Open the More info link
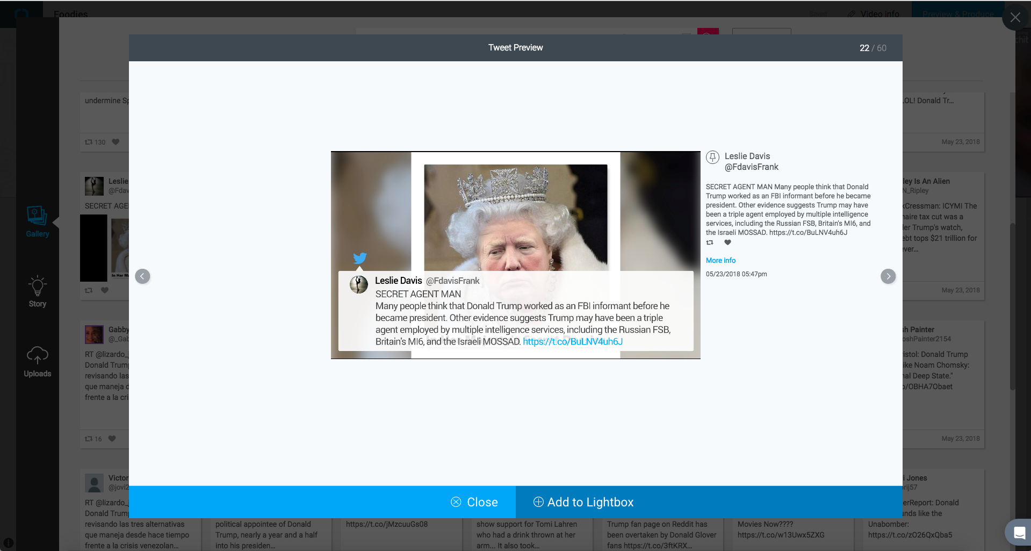The width and height of the screenshot is (1031, 551). [720, 260]
